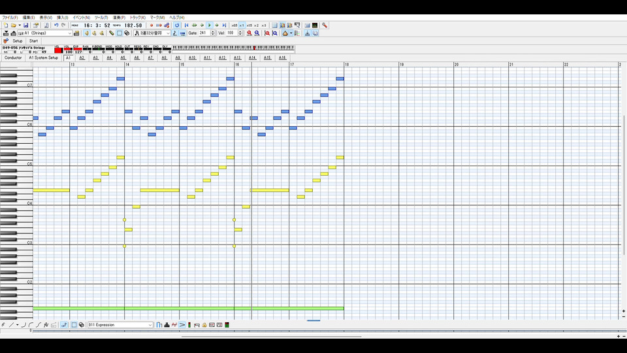Toggle loop playback with the repeat icon

(177, 25)
